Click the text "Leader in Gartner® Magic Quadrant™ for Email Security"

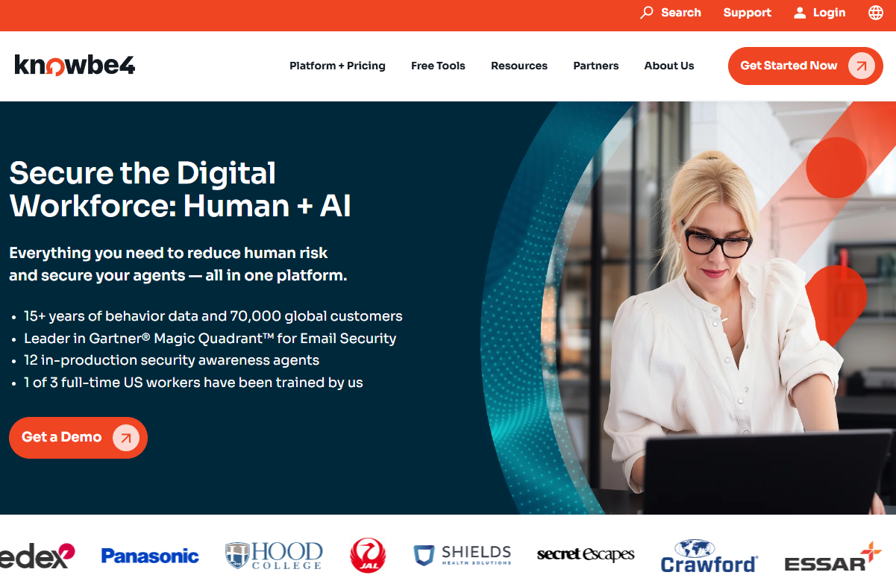pyautogui.click(x=210, y=339)
